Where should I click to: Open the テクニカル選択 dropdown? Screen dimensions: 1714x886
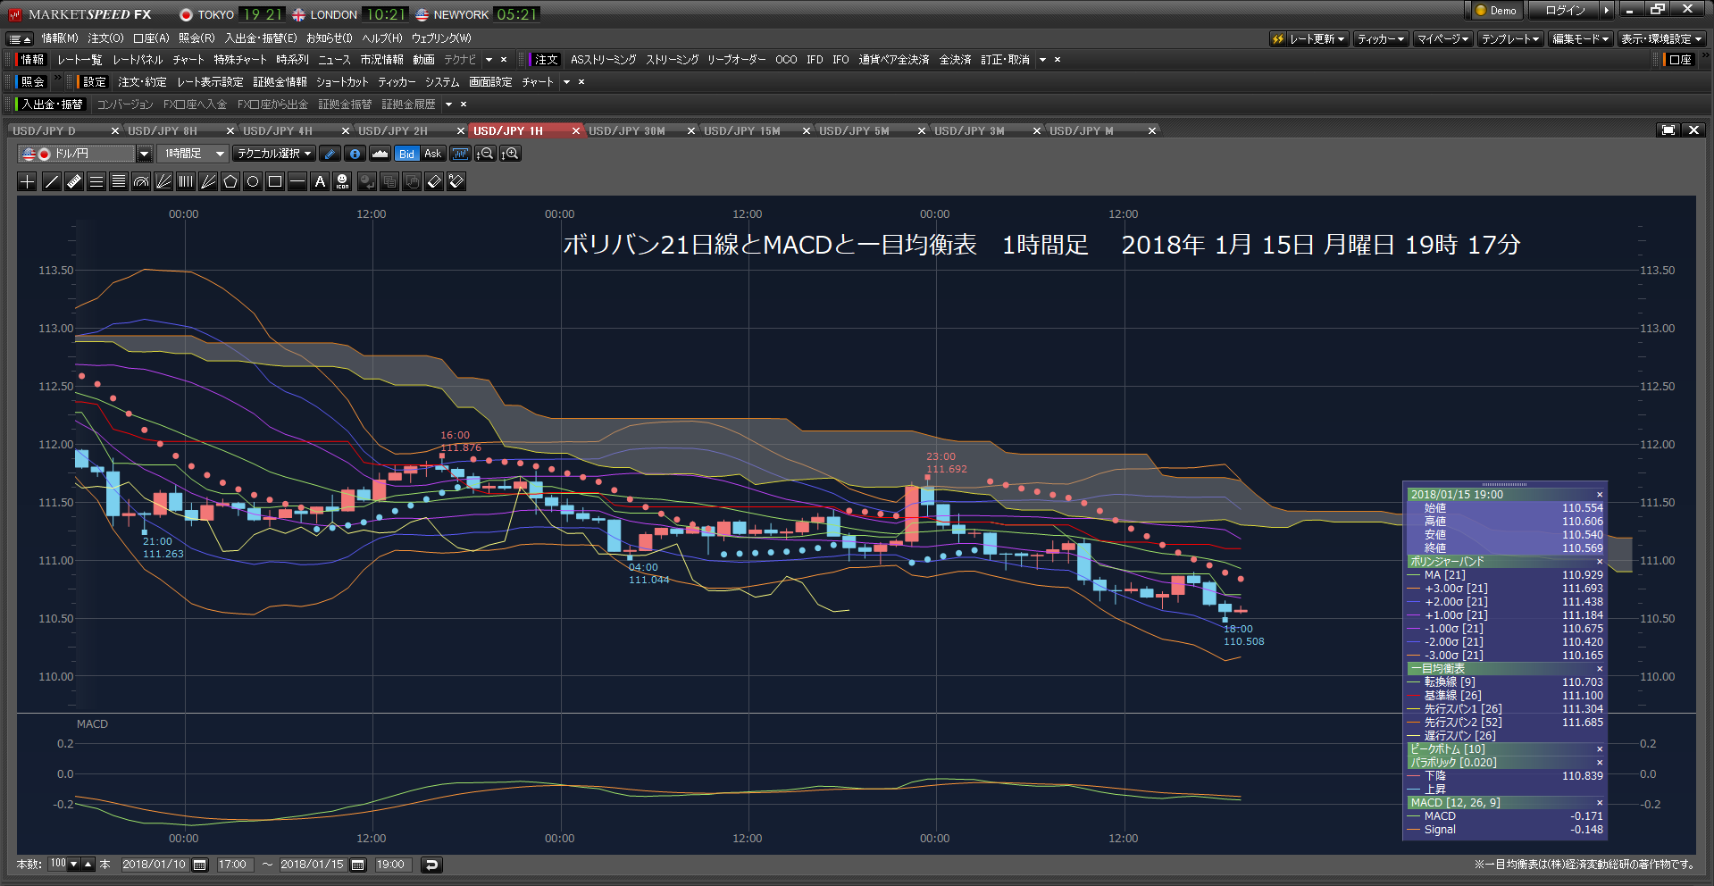pyautogui.click(x=273, y=154)
